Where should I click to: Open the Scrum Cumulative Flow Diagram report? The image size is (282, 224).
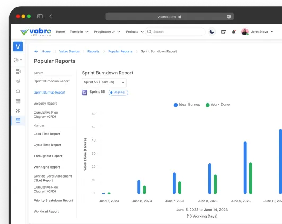46,115
